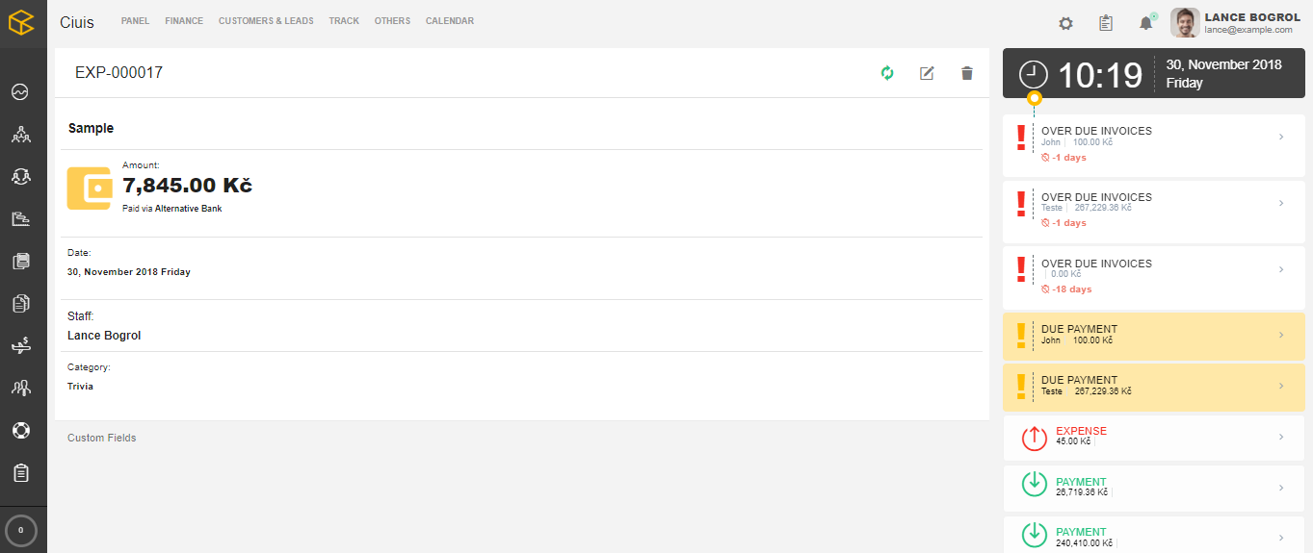
Task: Expand the PAYMENT 26,719.36 Kč chevron
Action: click(1281, 488)
